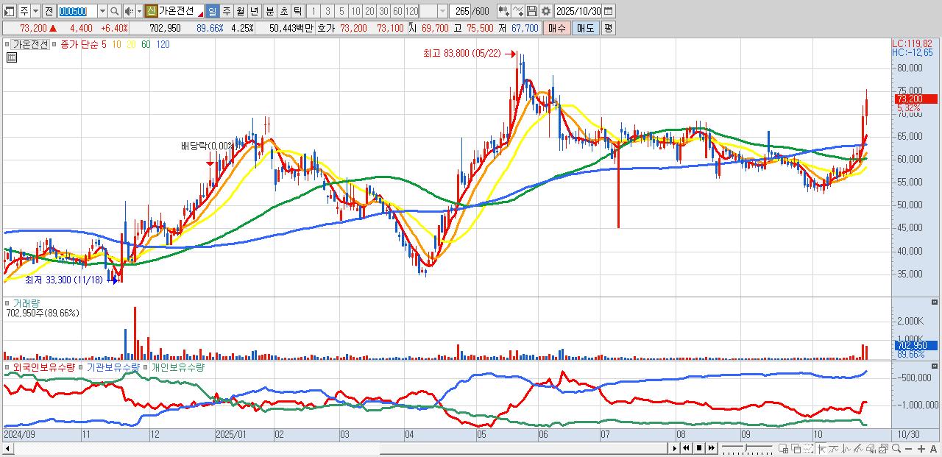Image resolution: width=942 pixels, height=457 pixels.
Task: Click the add line indicator icon
Action: pyautogui.click(x=518, y=11)
